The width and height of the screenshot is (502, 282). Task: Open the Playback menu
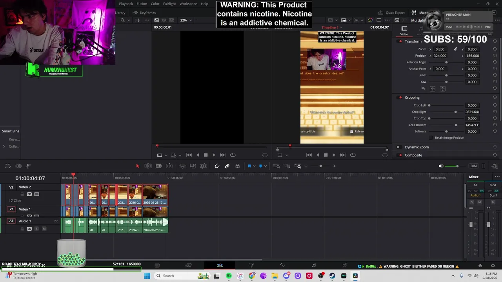point(126,4)
